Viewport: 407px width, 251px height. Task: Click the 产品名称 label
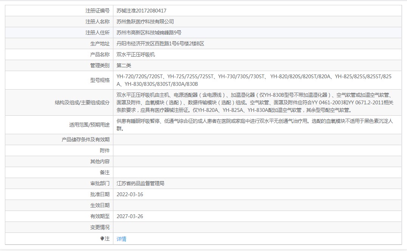point(100,54)
